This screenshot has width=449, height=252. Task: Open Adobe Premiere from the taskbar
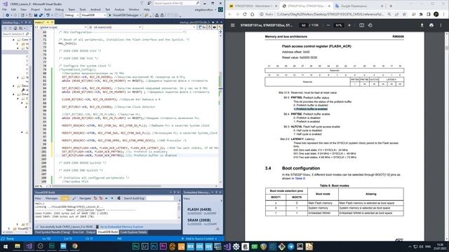pos(163,246)
